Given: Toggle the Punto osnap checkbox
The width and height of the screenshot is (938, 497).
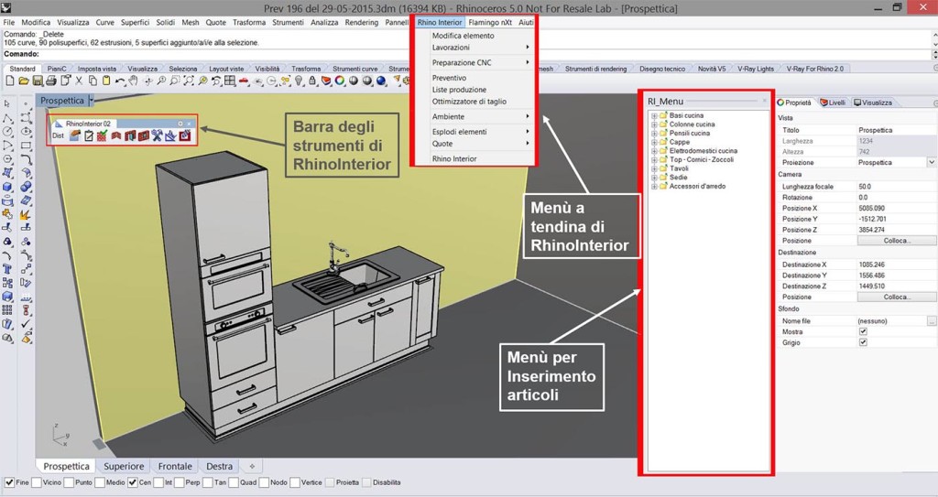Looking at the screenshot, I should pyautogui.click(x=69, y=482).
